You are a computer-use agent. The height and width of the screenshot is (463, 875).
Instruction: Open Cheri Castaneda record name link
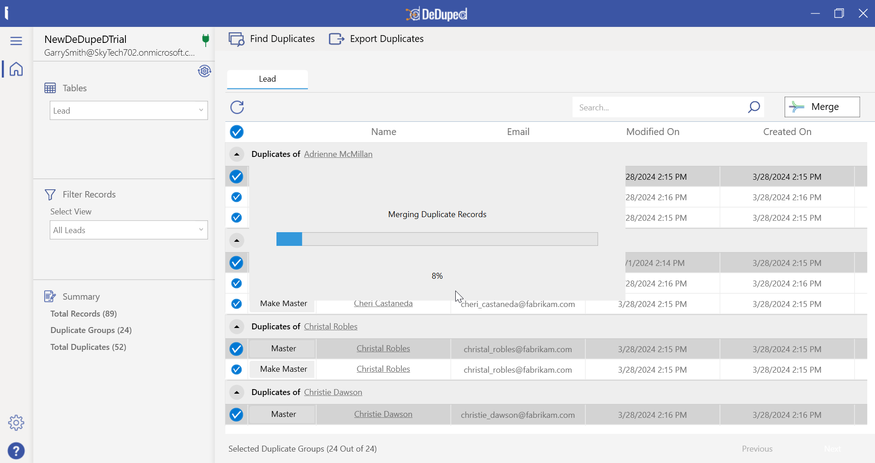(383, 304)
